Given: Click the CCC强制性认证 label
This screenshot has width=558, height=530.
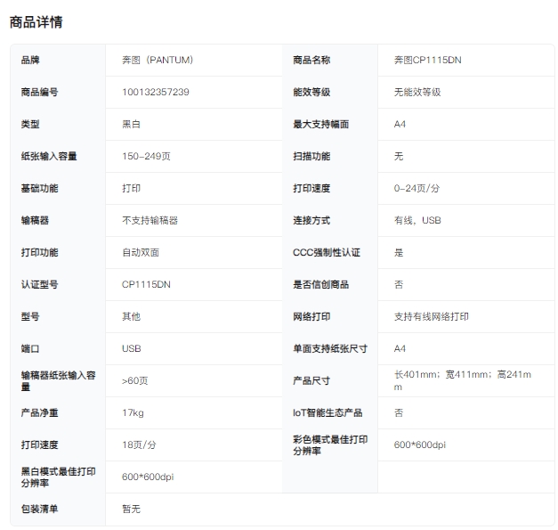Looking at the screenshot, I should point(327,252).
